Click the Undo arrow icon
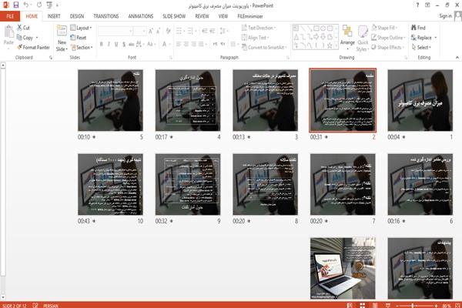This screenshot has width=462, height=308. coord(26,5)
